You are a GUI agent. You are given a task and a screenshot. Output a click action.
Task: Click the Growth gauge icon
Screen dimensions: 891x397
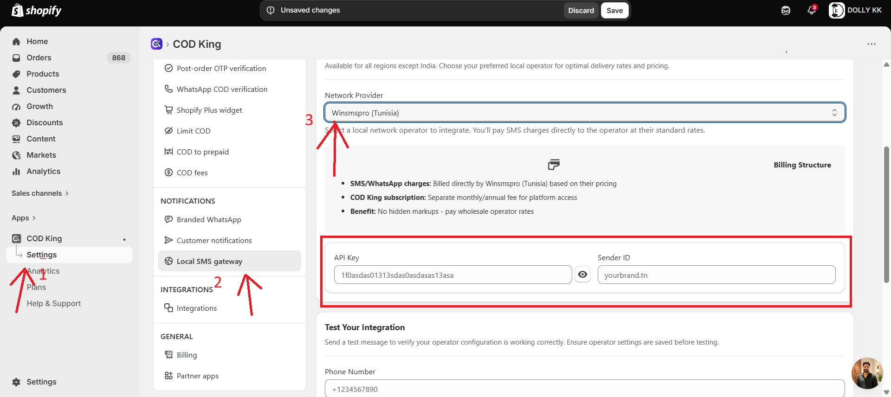point(16,107)
